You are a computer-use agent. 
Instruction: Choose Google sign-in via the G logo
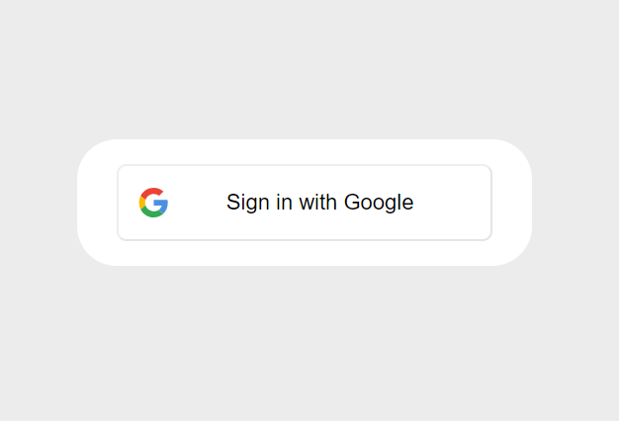(153, 203)
